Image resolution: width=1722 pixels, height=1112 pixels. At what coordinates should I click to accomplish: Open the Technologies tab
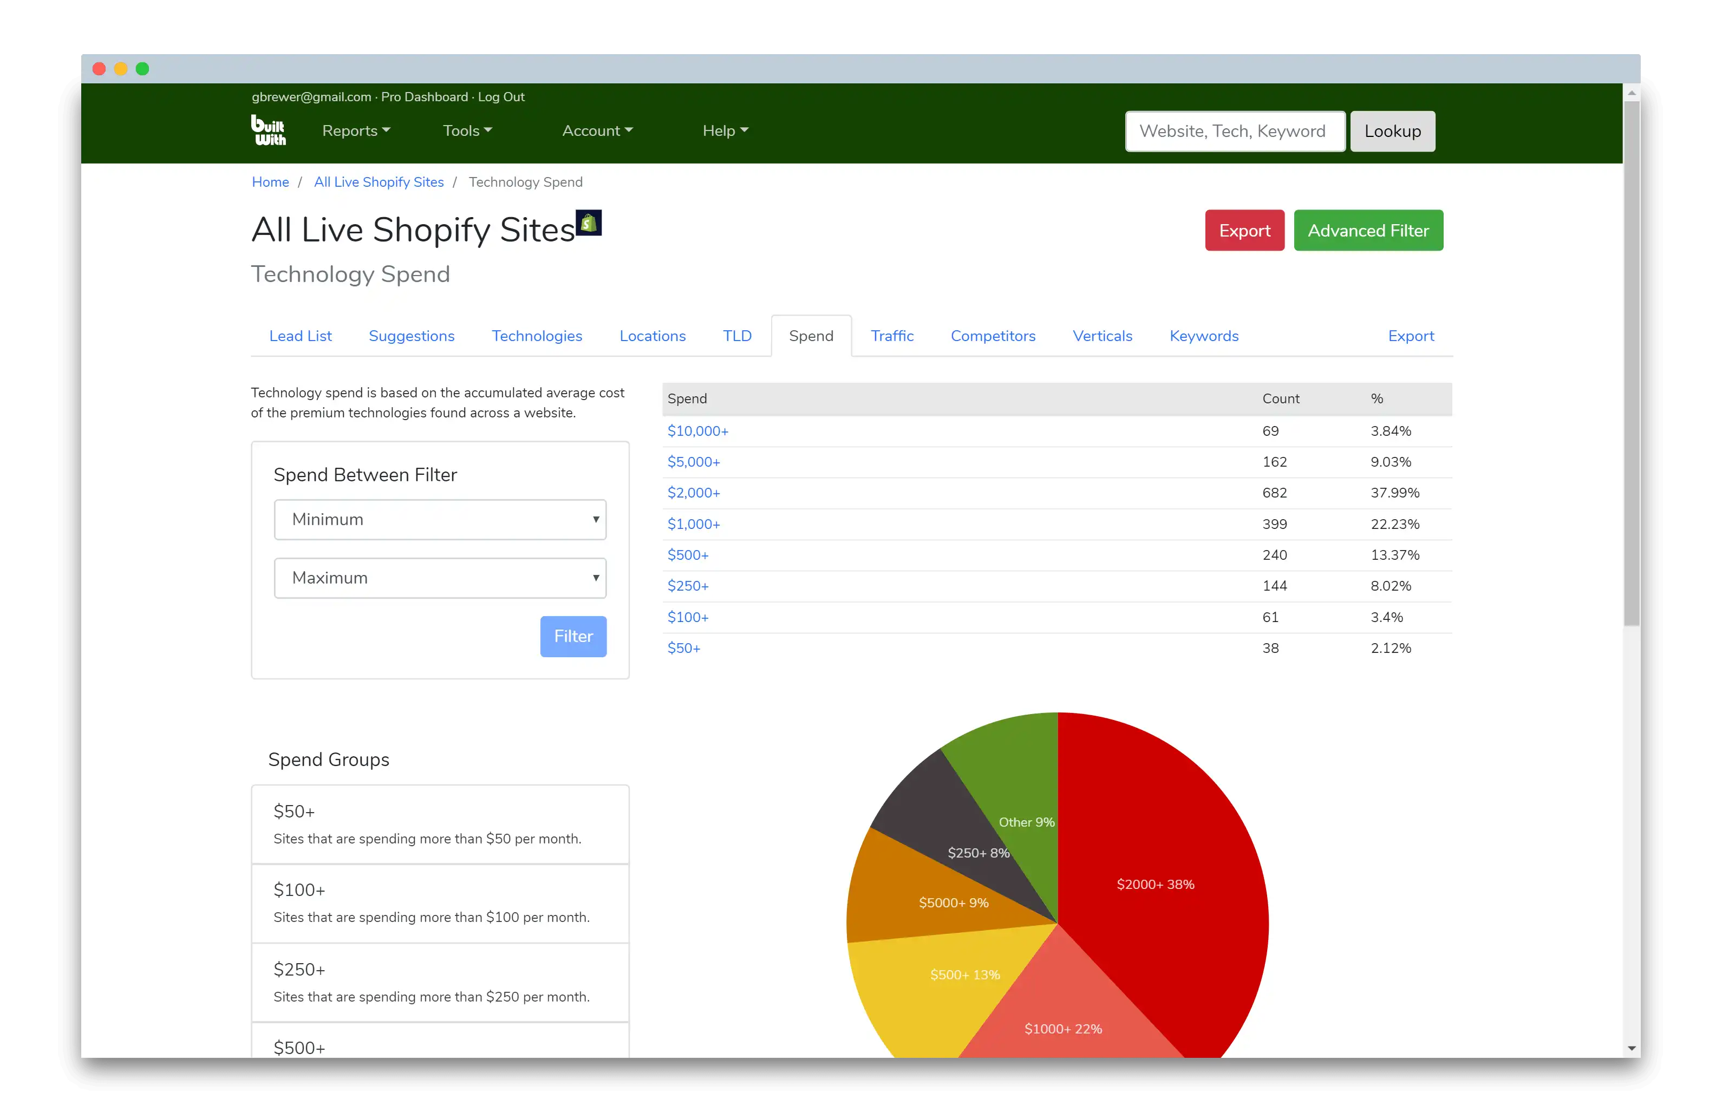pos(537,336)
